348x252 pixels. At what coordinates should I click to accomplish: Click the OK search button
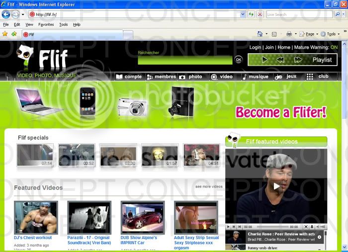(x=238, y=60)
